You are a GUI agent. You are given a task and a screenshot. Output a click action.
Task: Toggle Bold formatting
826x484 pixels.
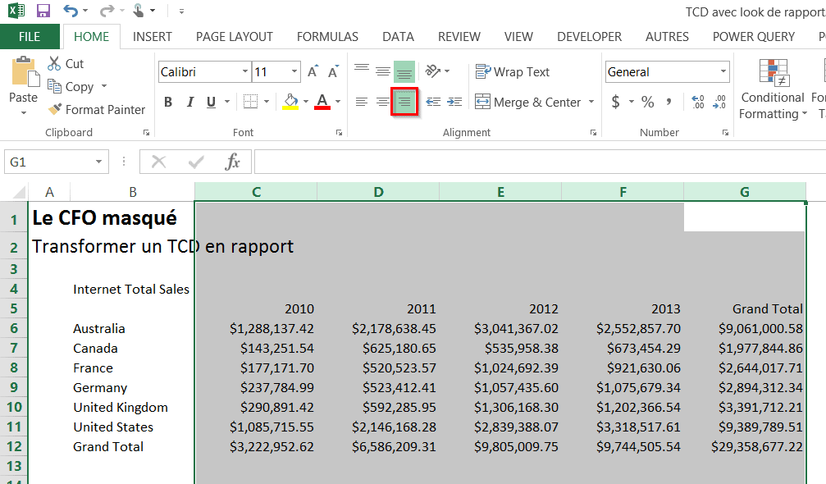pyautogui.click(x=168, y=102)
